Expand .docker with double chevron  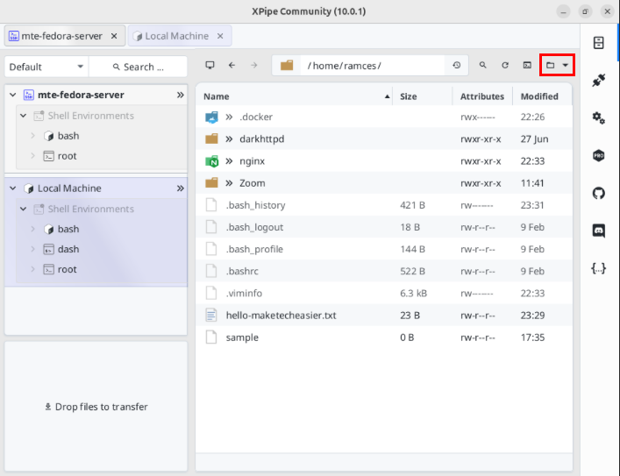[229, 117]
